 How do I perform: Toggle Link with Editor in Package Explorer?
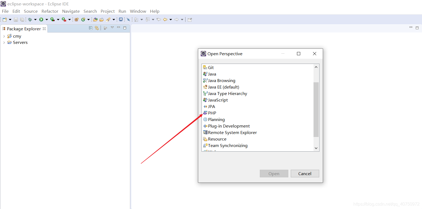(x=97, y=28)
